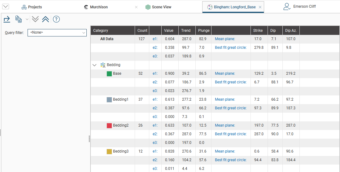Click the export arrow icon in toolbar

coord(7,19)
